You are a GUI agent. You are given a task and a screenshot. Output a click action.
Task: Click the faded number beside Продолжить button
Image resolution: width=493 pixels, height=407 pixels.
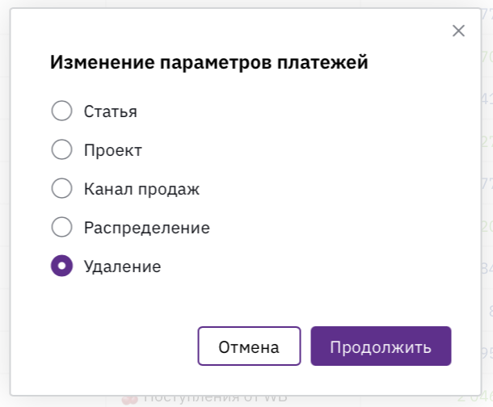pyautogui.click(x=487, y=354)
